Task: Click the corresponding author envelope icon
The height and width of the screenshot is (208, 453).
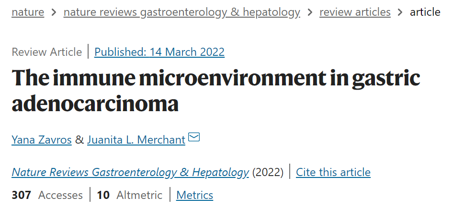Action: pyautogui.click(x=194, y=137)
